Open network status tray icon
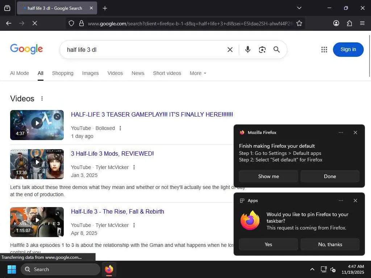 [x=324, y=269]
